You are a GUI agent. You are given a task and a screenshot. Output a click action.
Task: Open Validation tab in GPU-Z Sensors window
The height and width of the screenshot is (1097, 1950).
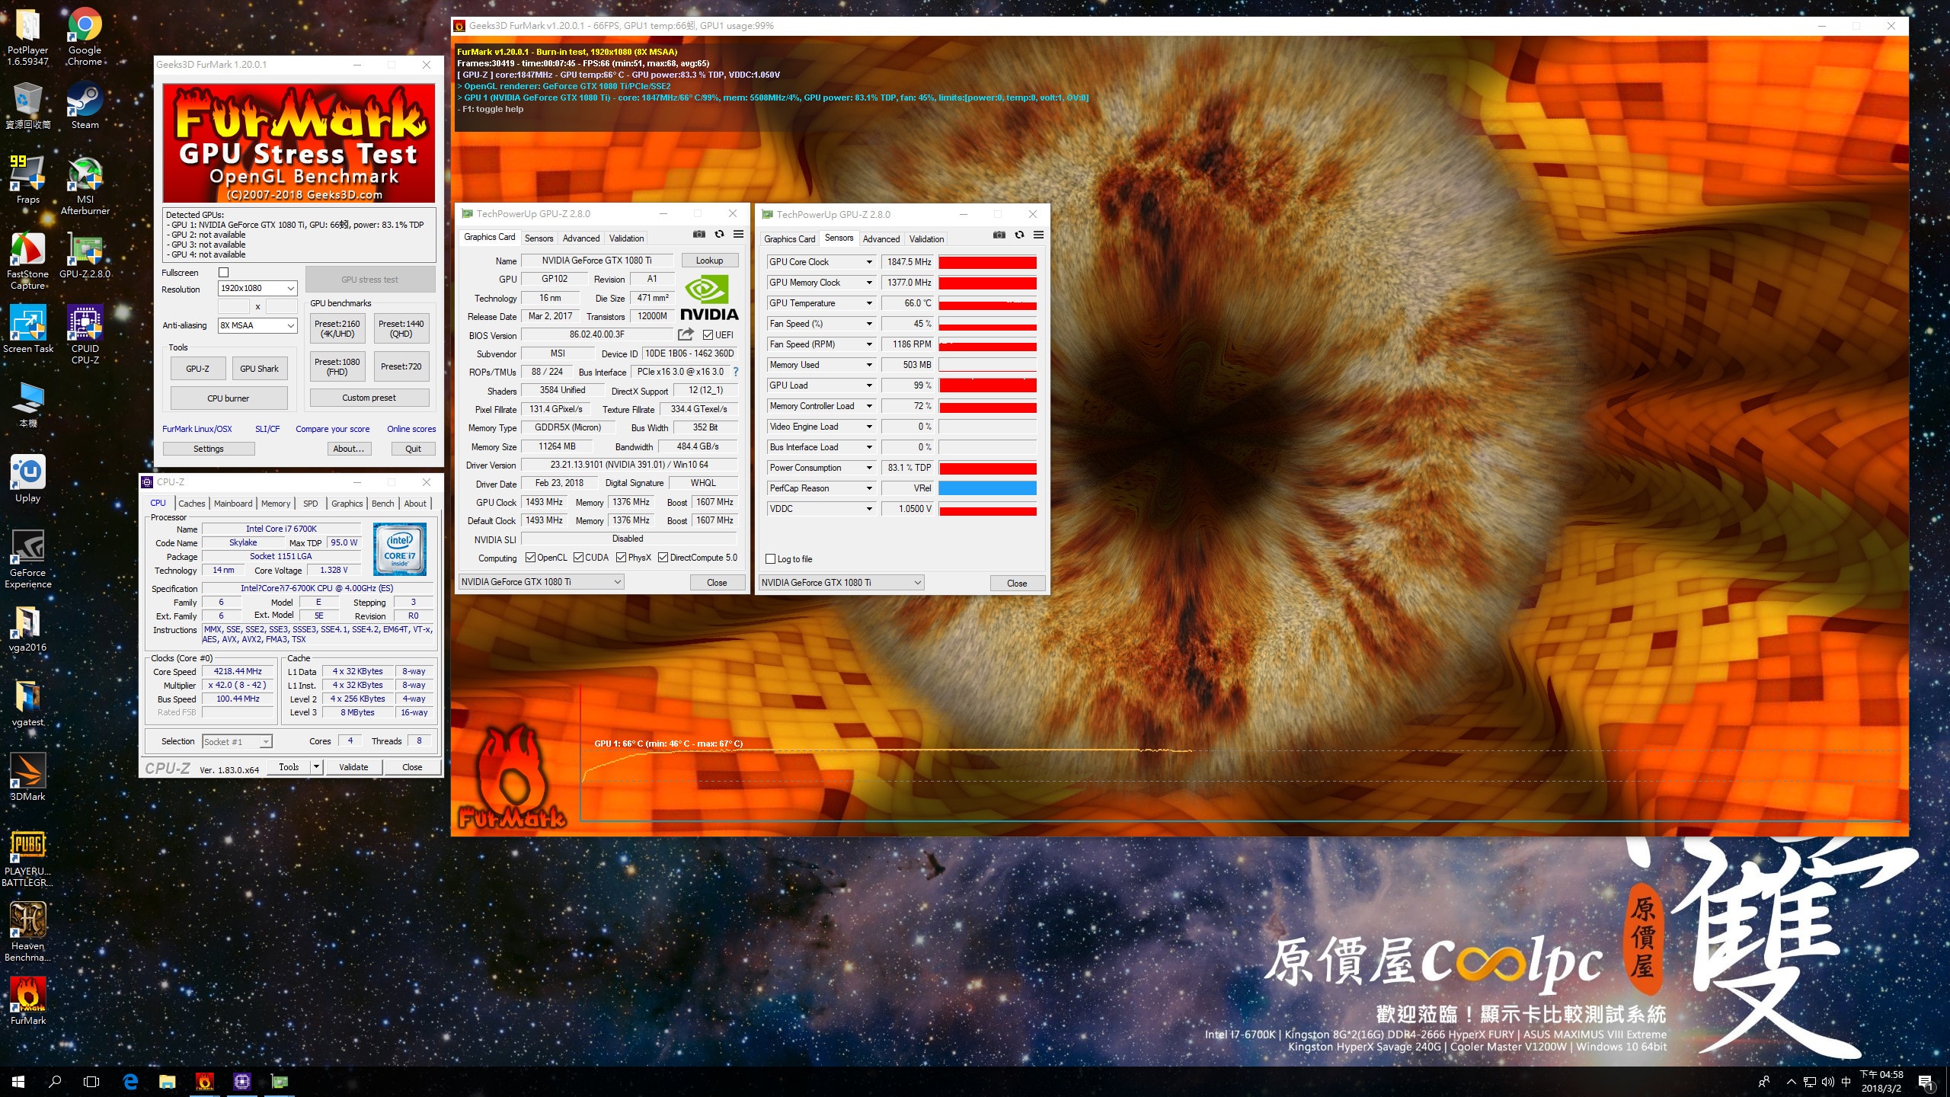[x=926, y=239]
